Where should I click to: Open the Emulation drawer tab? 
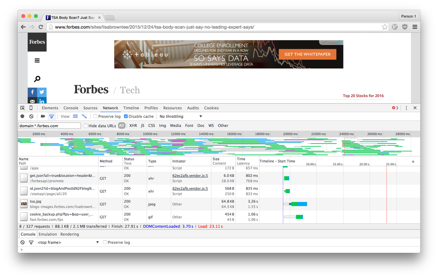[48, 234]
